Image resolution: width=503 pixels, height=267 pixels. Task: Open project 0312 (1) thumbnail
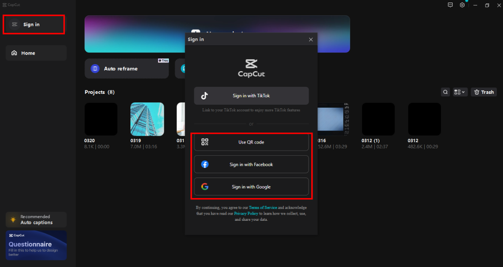[378, 119]
